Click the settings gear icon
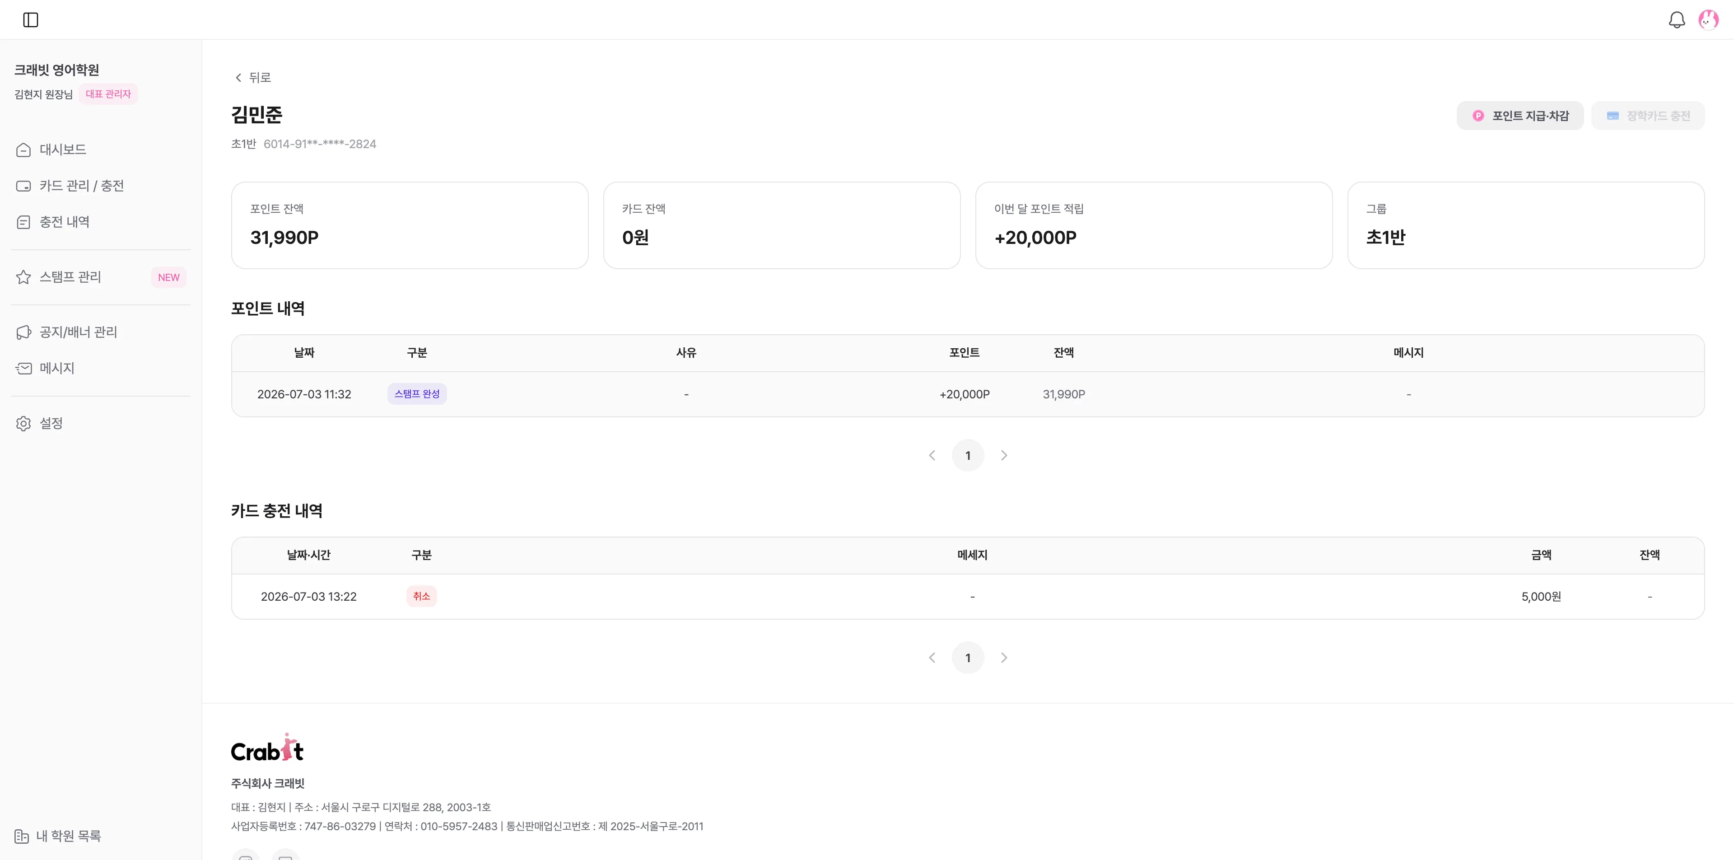Screen dimensions: 1734x860 click(x=23, y=423)
